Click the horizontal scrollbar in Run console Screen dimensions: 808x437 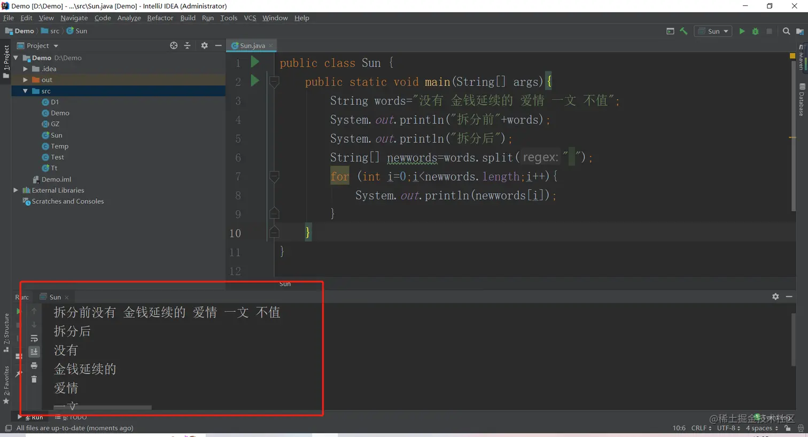coord(103,408)
